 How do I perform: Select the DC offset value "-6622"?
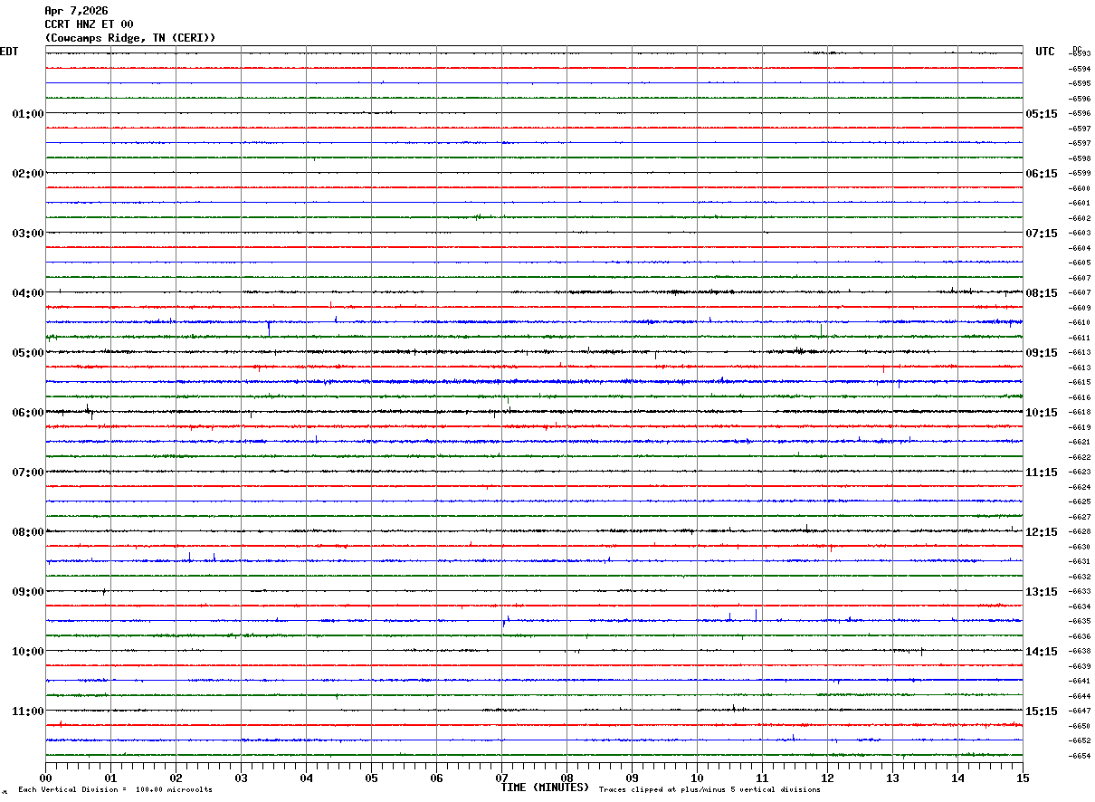pyautogui.click(x=1080, y=457)
